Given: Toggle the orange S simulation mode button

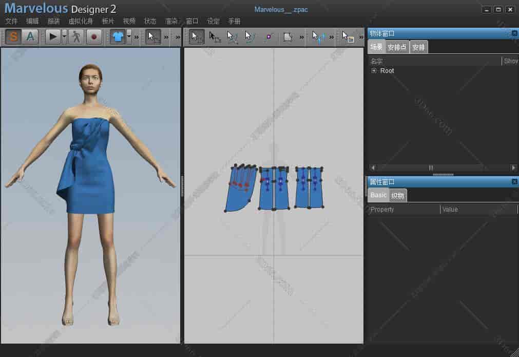Looking at the screenshot, I should [x=14, y=37].
